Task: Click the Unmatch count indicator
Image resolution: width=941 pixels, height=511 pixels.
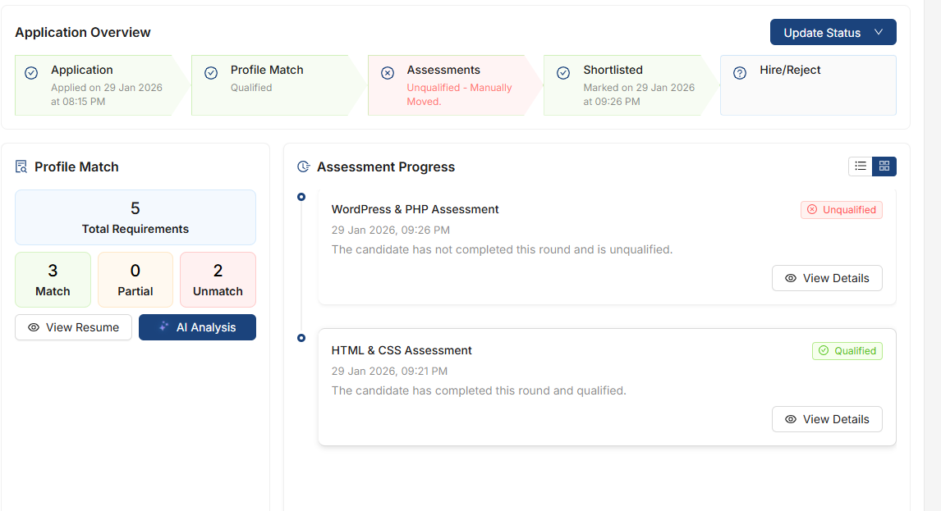Action: coord(218,280)
